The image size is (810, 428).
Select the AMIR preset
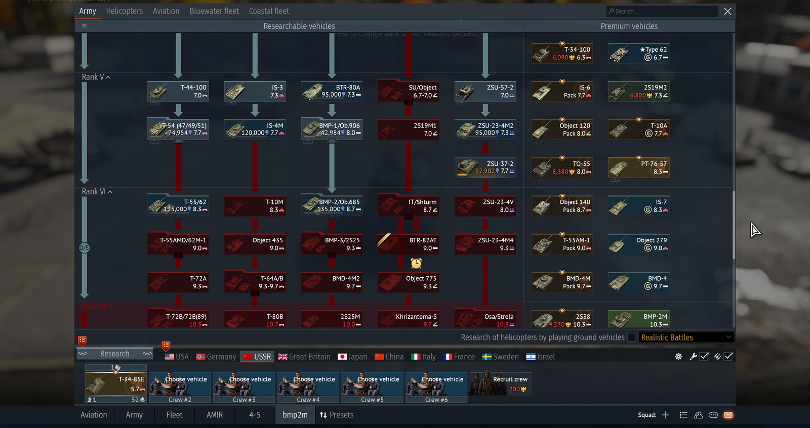point(215,415)
